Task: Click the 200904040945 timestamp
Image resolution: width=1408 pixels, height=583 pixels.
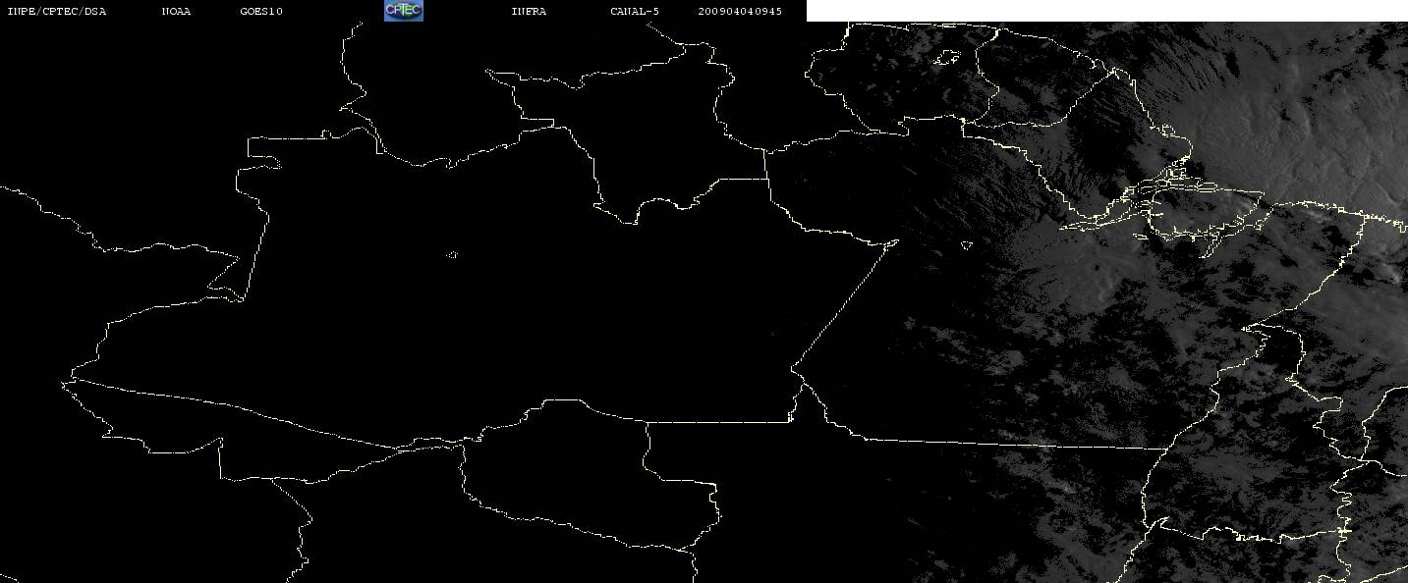Action: [740, 12]
